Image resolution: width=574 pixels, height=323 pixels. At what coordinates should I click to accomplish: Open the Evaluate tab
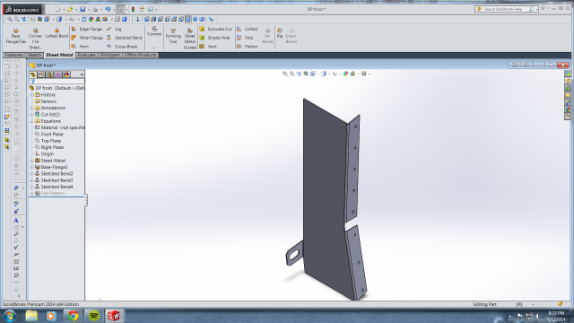[x=86, y=55]
